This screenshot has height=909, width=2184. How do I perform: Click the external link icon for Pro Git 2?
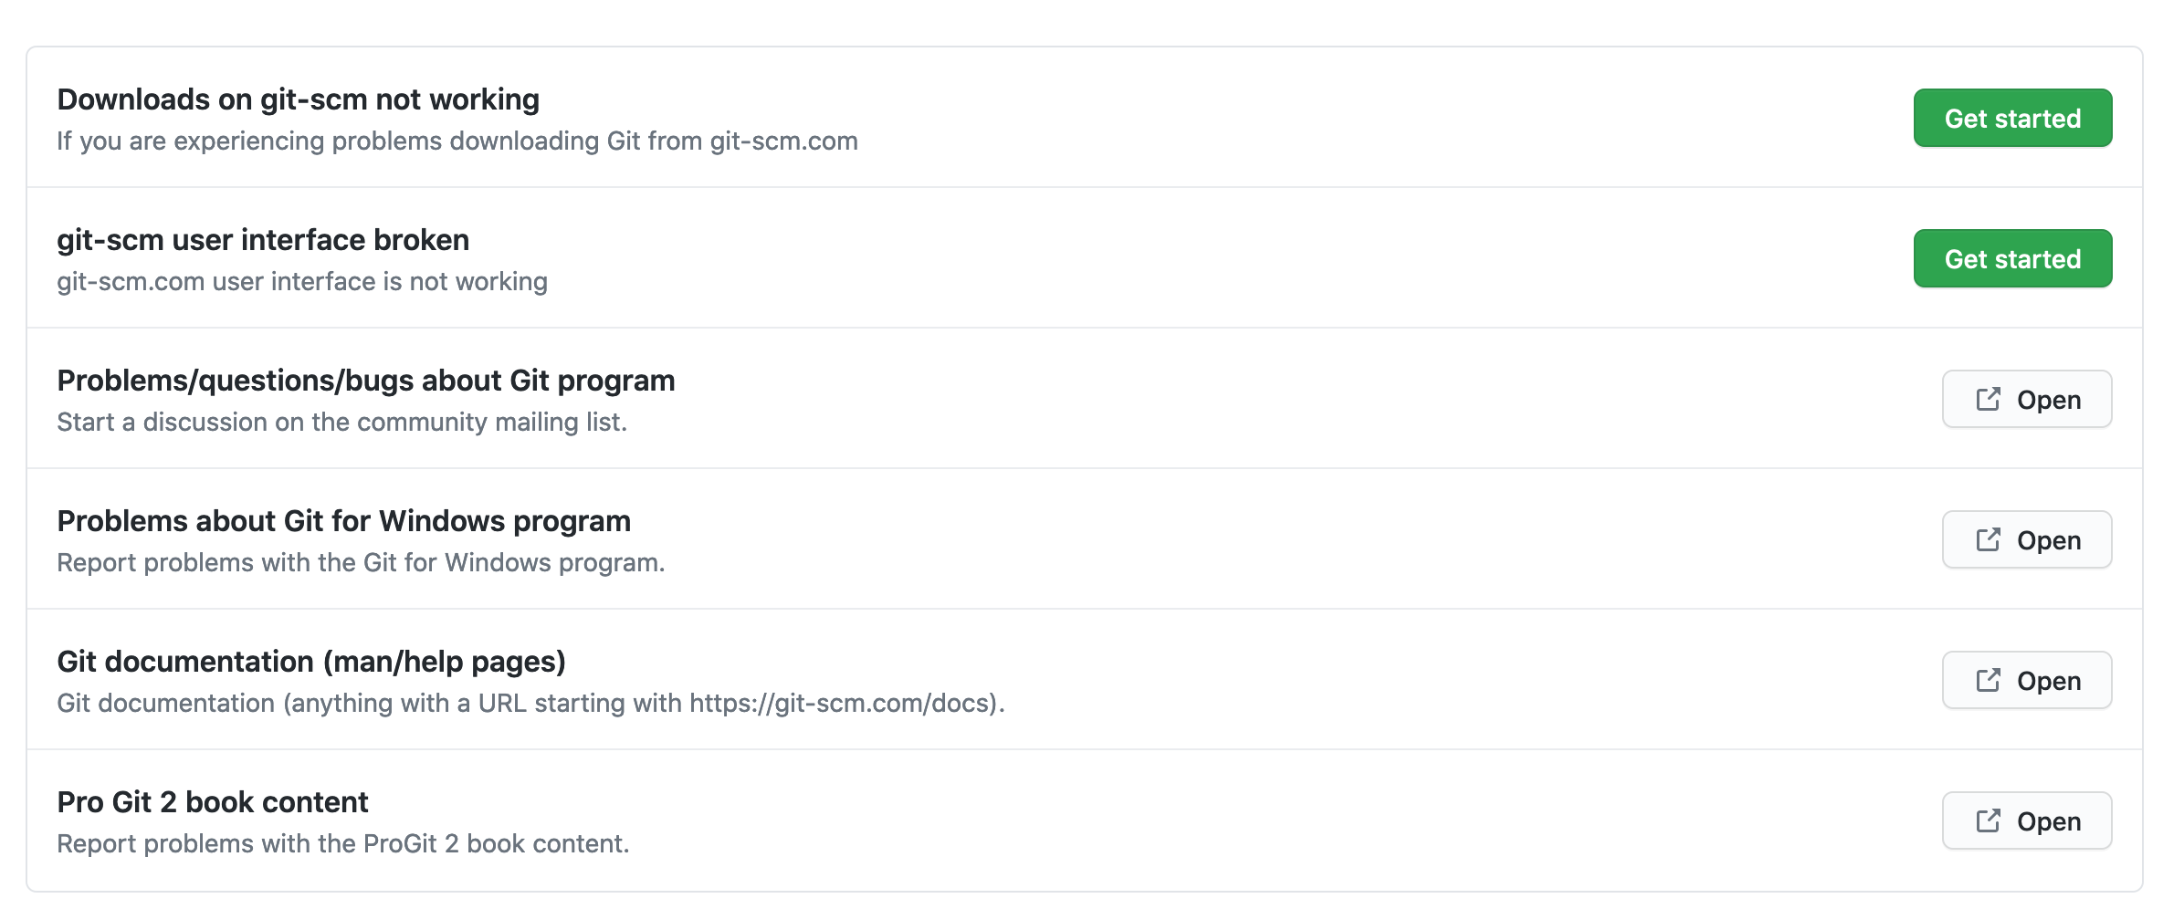pos(1987,820)
